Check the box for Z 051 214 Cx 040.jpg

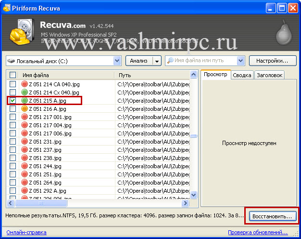click(x=13, y=93)
